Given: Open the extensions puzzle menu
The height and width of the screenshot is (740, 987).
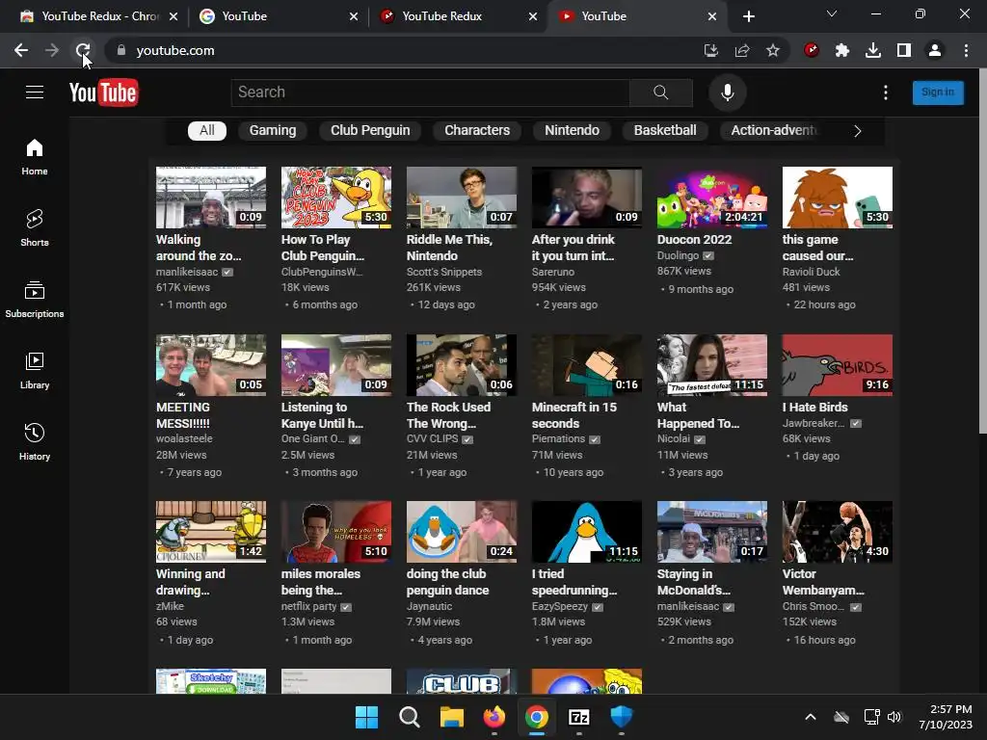Looking at the screenshot, I should point(842,50).
